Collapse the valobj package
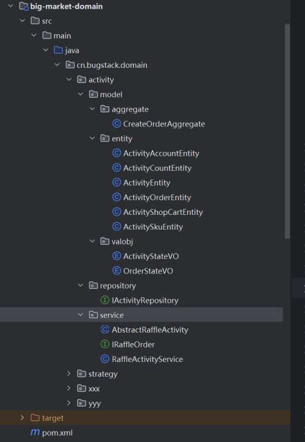The height and width of the screenshot is (442, 305). click(92, 241)
